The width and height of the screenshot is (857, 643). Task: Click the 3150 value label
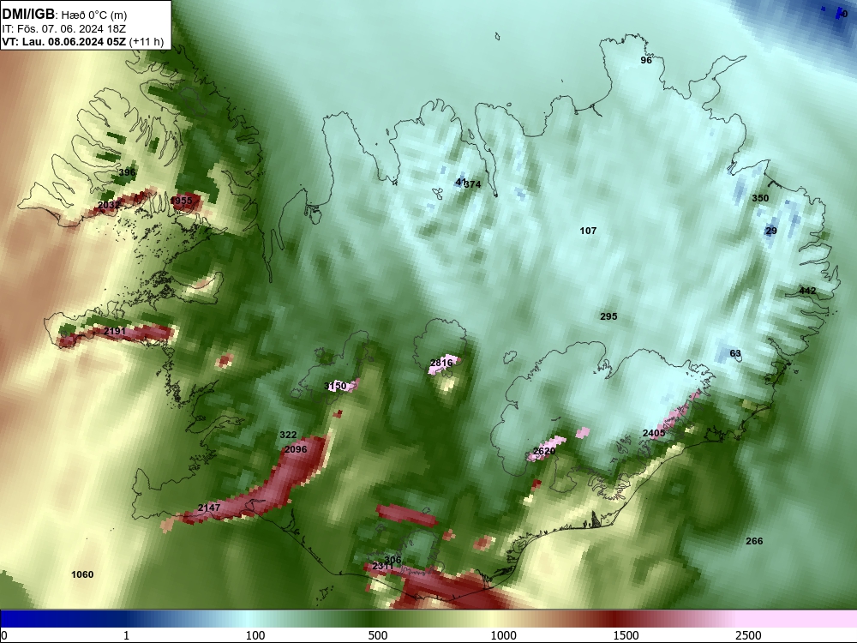click(335, 386)
